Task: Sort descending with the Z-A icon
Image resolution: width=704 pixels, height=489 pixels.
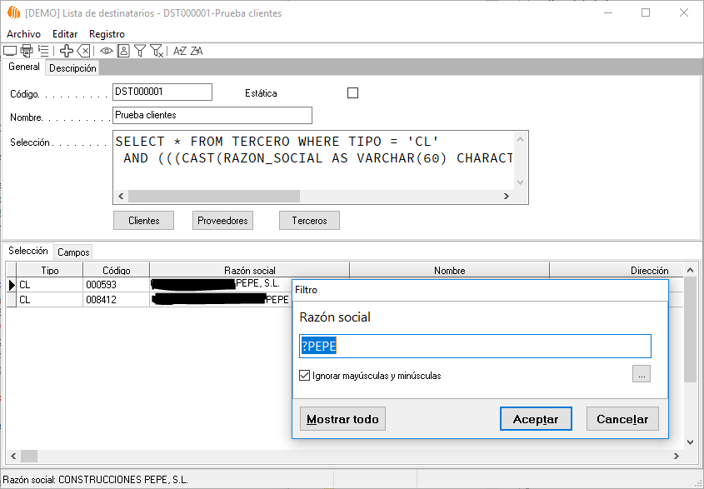Action: pos(197,51)
